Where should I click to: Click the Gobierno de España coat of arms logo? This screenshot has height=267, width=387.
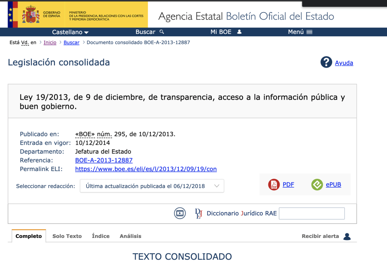pyautogui.click(x=31, y=15)
